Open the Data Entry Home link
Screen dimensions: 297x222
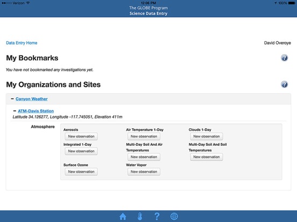(22, 43)
